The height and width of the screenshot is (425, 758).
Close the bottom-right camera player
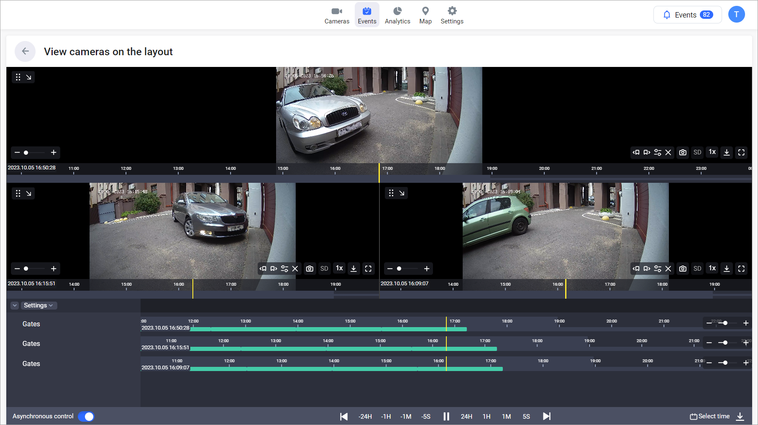[x=668, y=269]
